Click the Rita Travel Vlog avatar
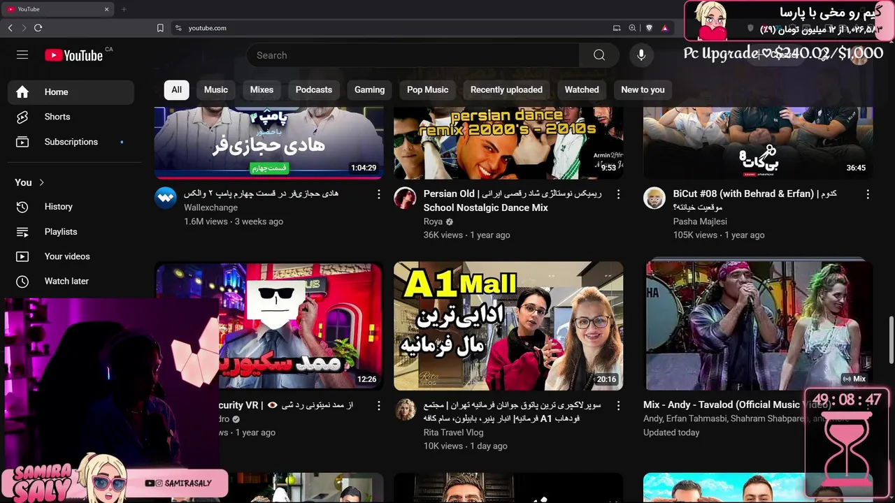 click(405, 410)
